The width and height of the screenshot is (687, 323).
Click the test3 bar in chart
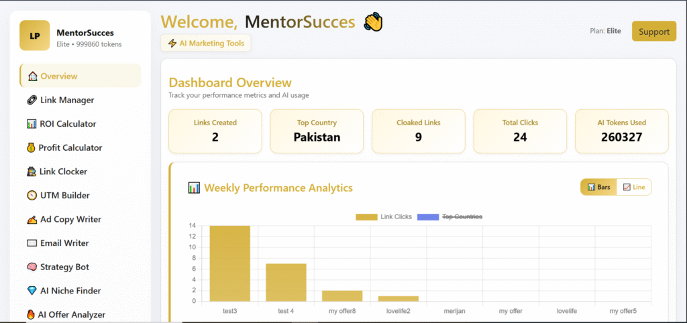(x=229, y=263)
